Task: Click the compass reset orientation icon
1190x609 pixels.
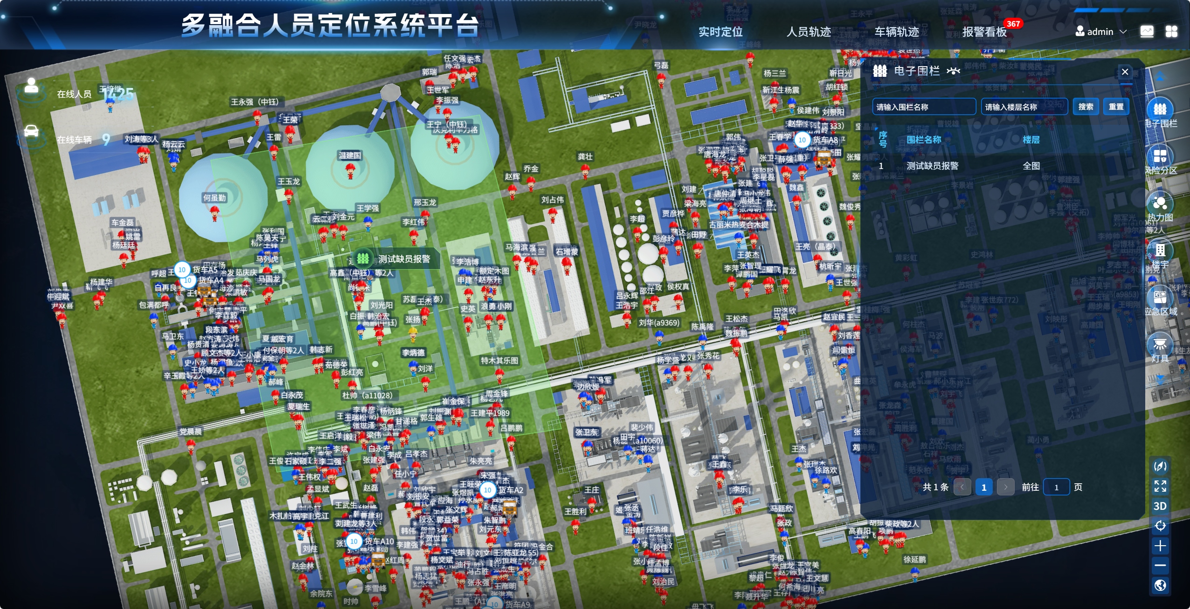Action: click(x=1160, y=466)
